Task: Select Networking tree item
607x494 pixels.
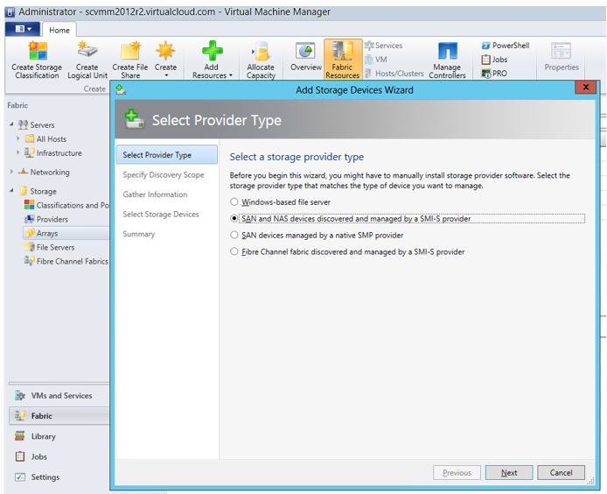Action: (x=44, y=173)
